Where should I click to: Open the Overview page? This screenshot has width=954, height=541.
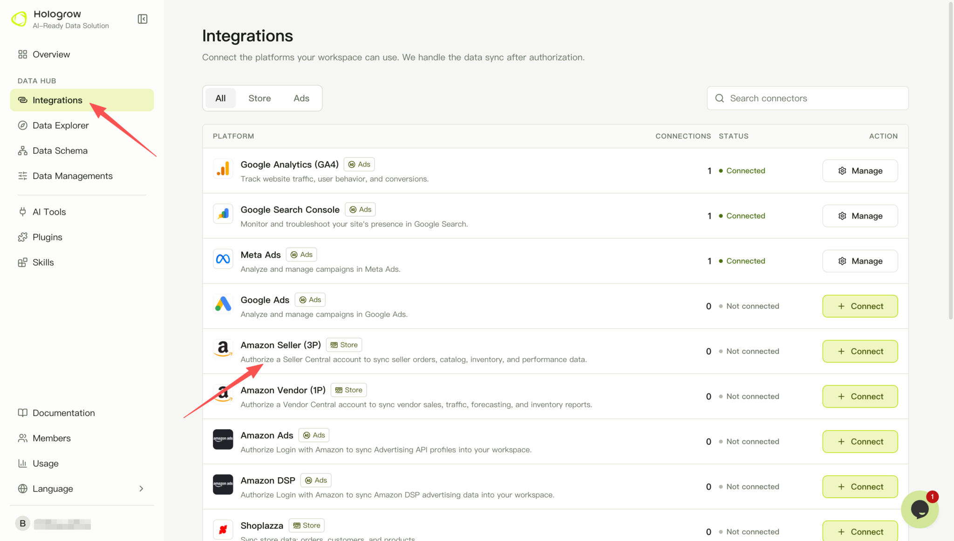click(82, 55)
